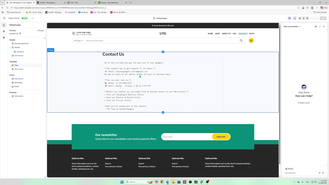Select the Sections panel icon in left rail

click(4, 25)
